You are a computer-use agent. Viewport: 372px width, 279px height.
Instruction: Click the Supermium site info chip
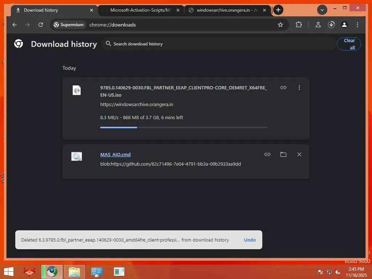tap(69, 25)
